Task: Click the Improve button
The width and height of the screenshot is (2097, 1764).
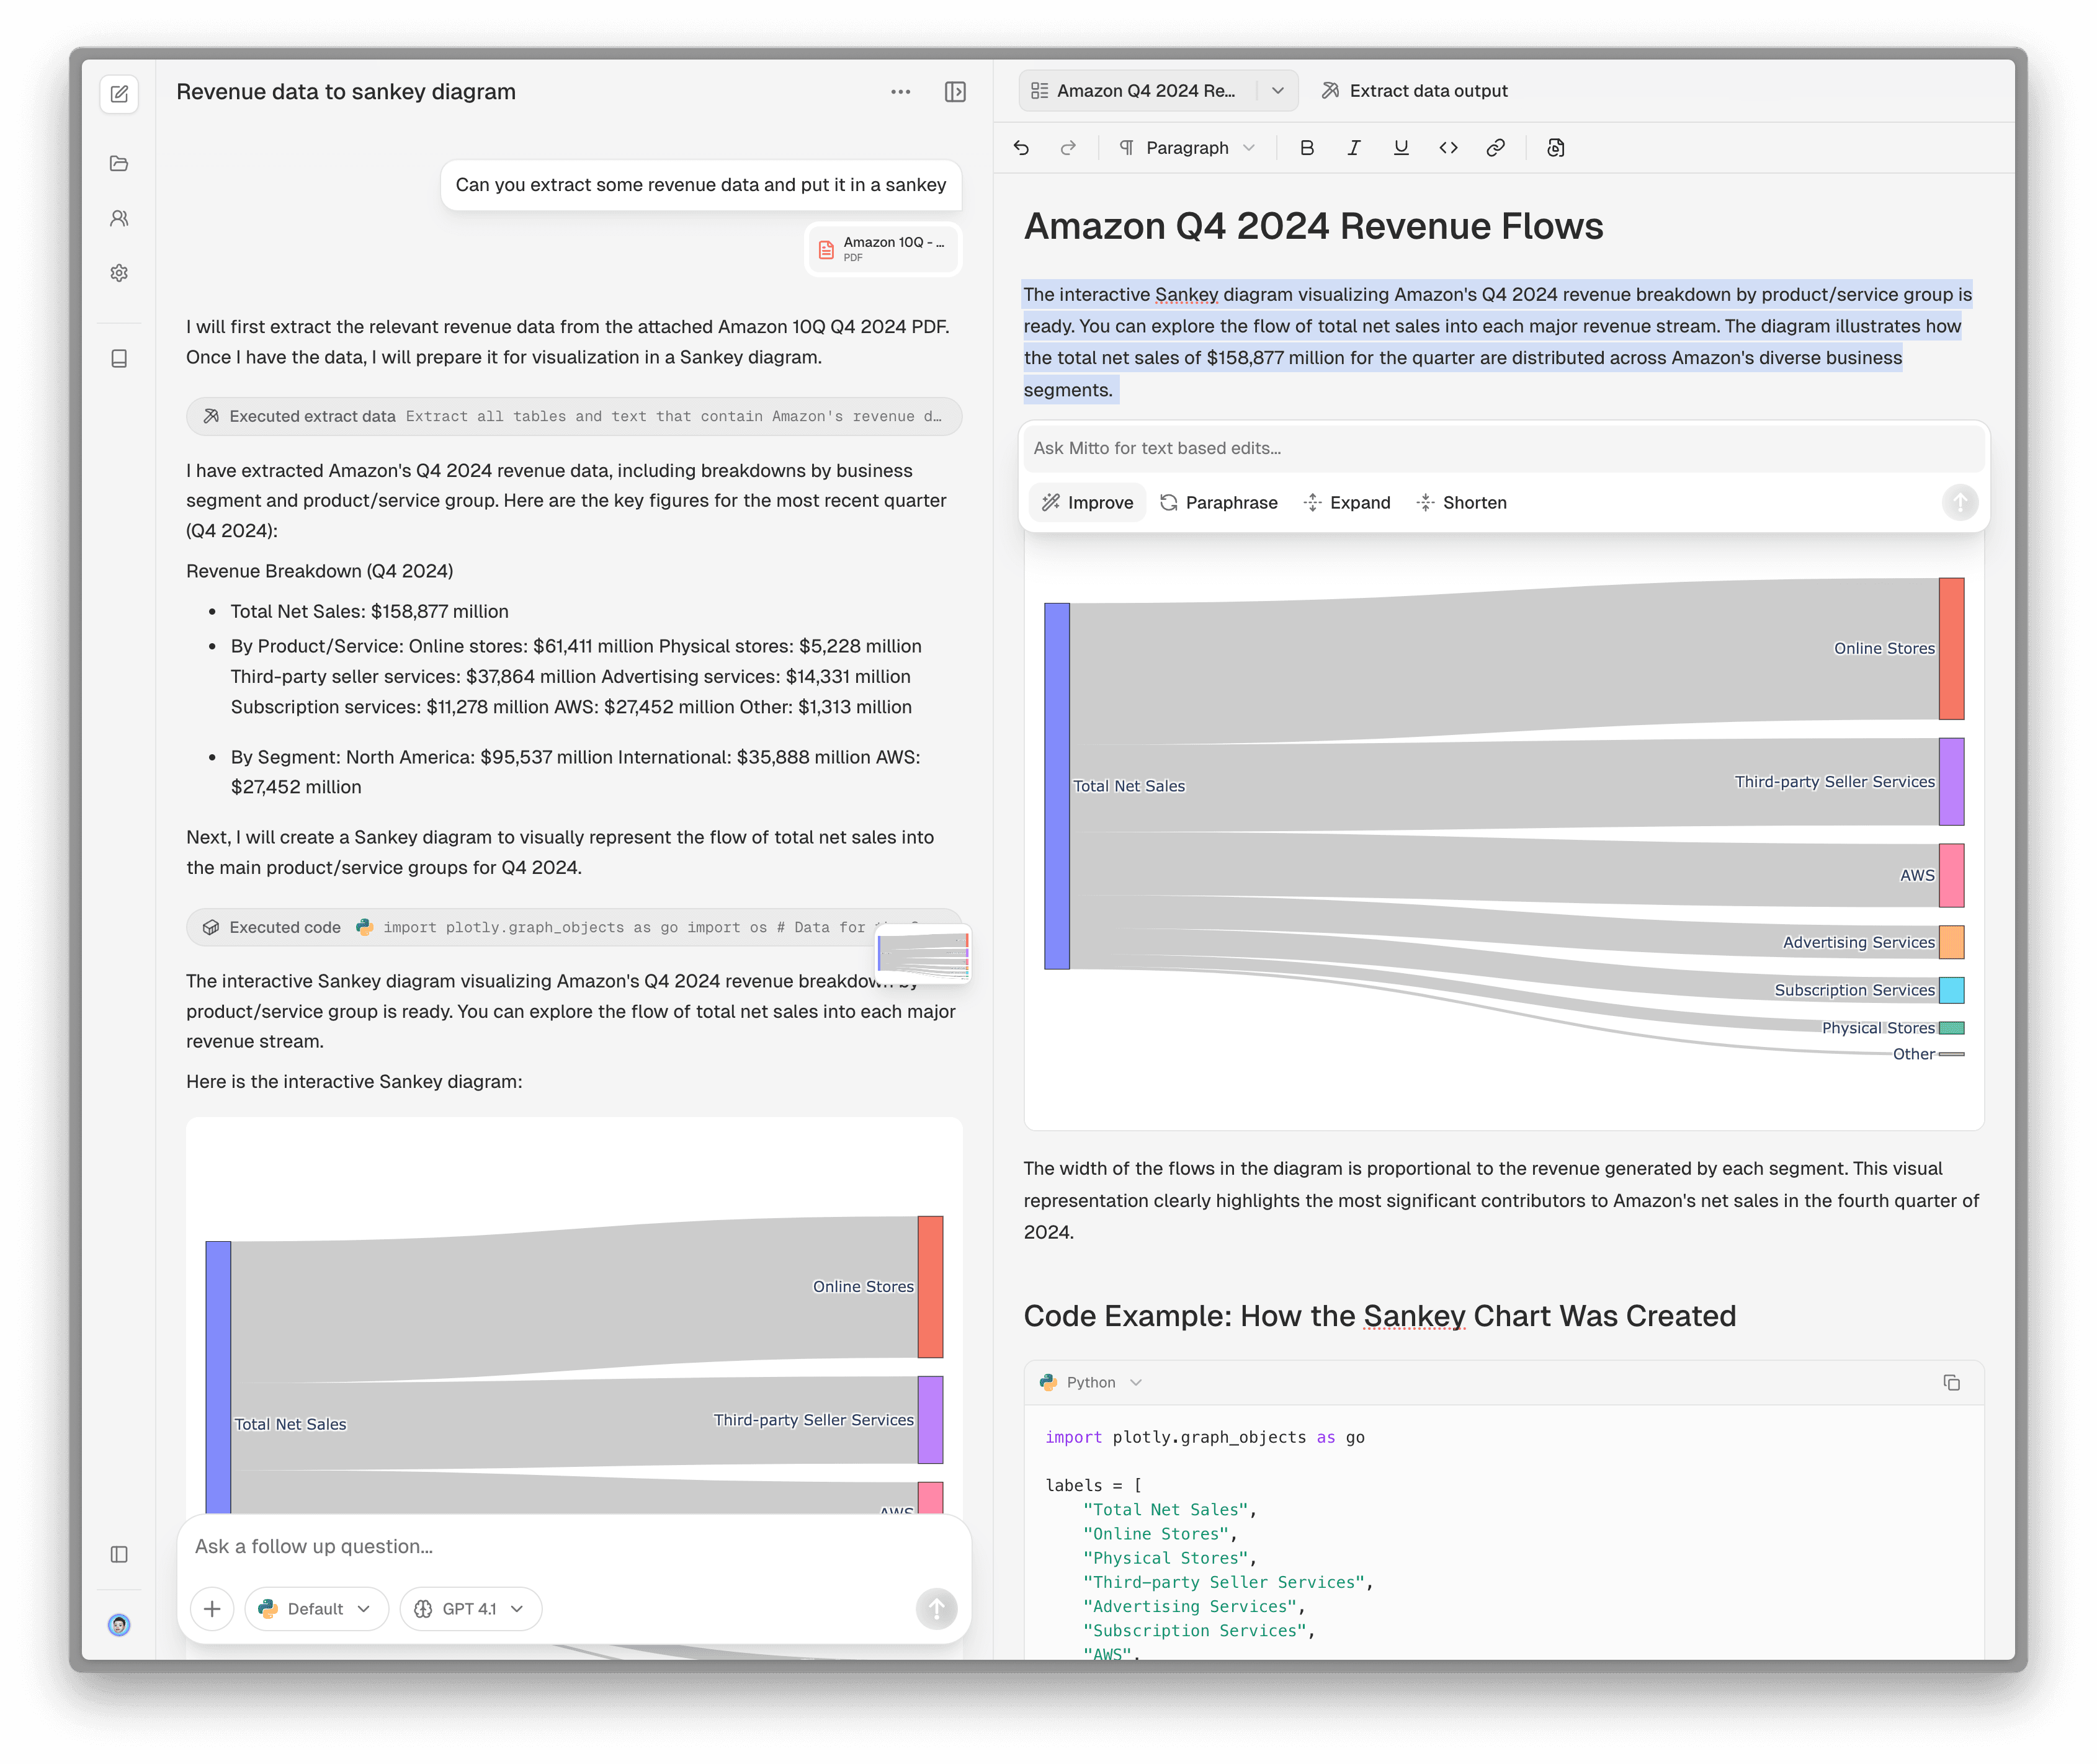Action: point(1087,502)
